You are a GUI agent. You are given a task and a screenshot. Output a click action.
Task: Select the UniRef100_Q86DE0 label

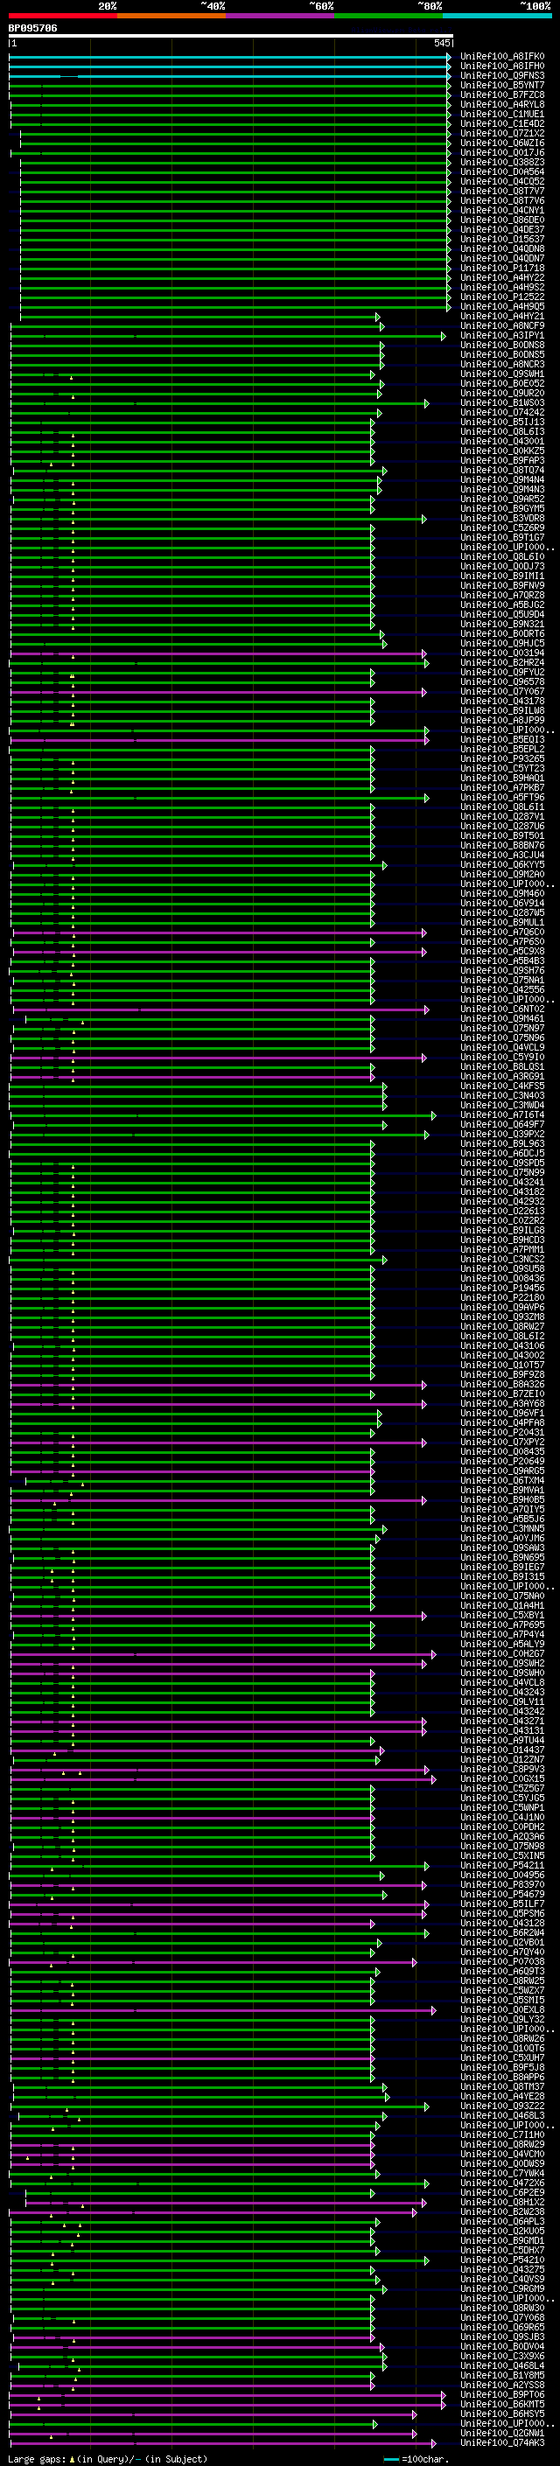[x=501, y=220]
